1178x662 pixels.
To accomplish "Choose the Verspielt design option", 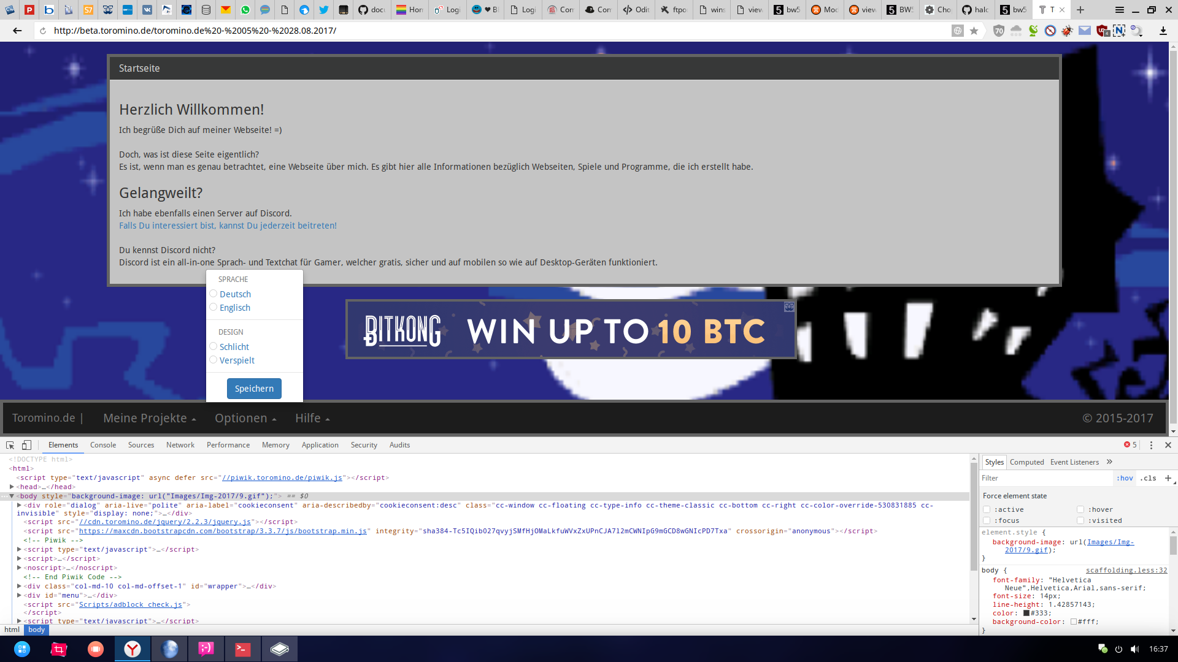I will tap(214, 360).
